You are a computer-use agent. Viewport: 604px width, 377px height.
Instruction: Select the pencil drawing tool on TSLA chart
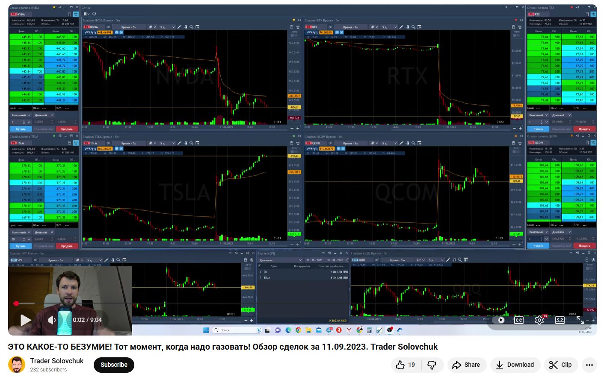180,143
